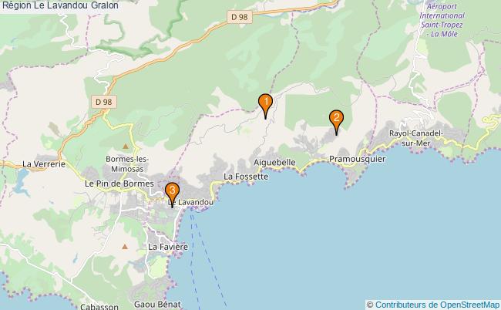
Task: Click the upper D 98 road shield
Action: [240, 17]
